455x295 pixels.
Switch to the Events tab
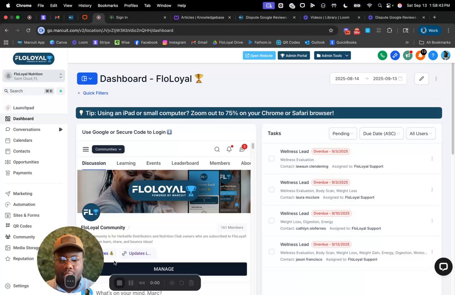pyautogui.click(x=154, y=163)
